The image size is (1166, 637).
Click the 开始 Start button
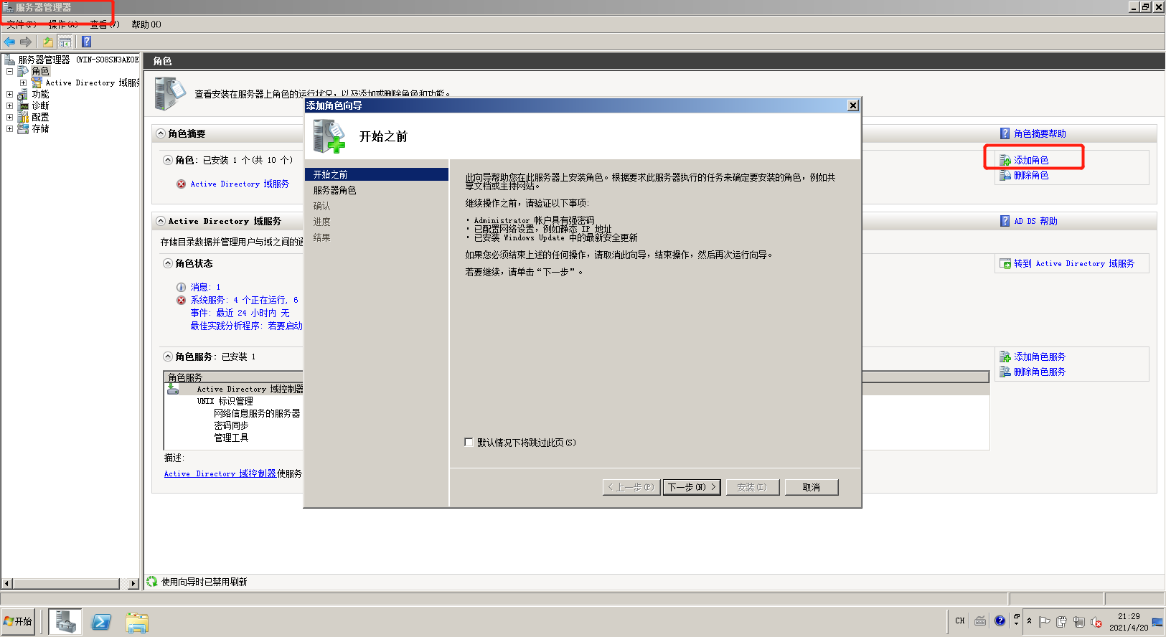pos(18,622)
